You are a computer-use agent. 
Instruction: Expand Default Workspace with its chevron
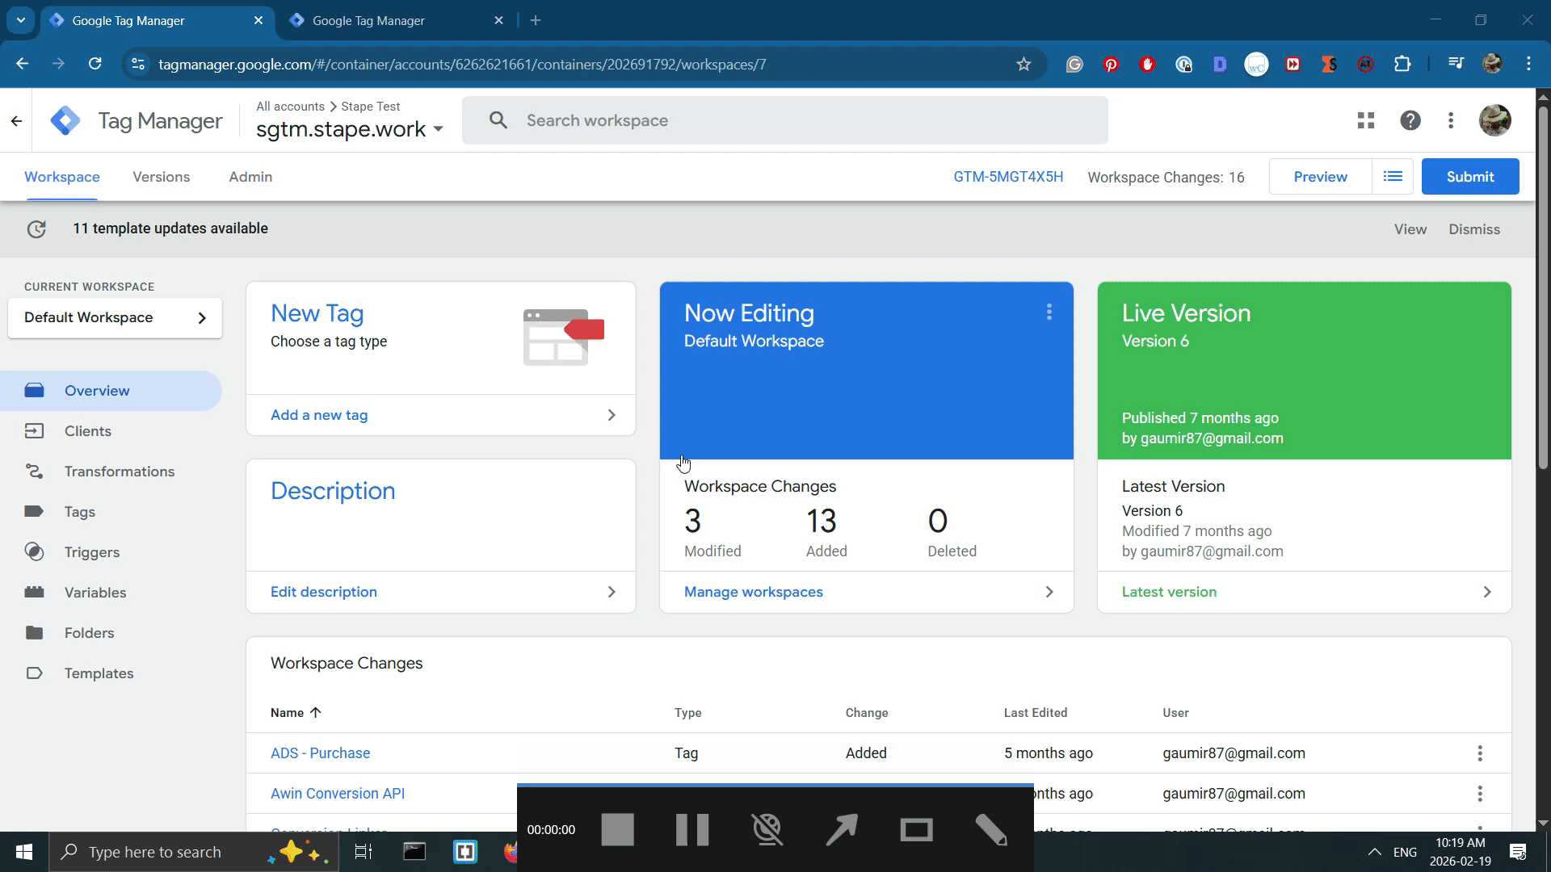[202, 318]
